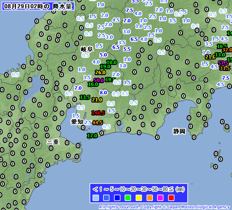Viewport: 232px width, 210px height.
Task: Select the orange 44.5 rainfall value
Action: (x=97, y=122)
